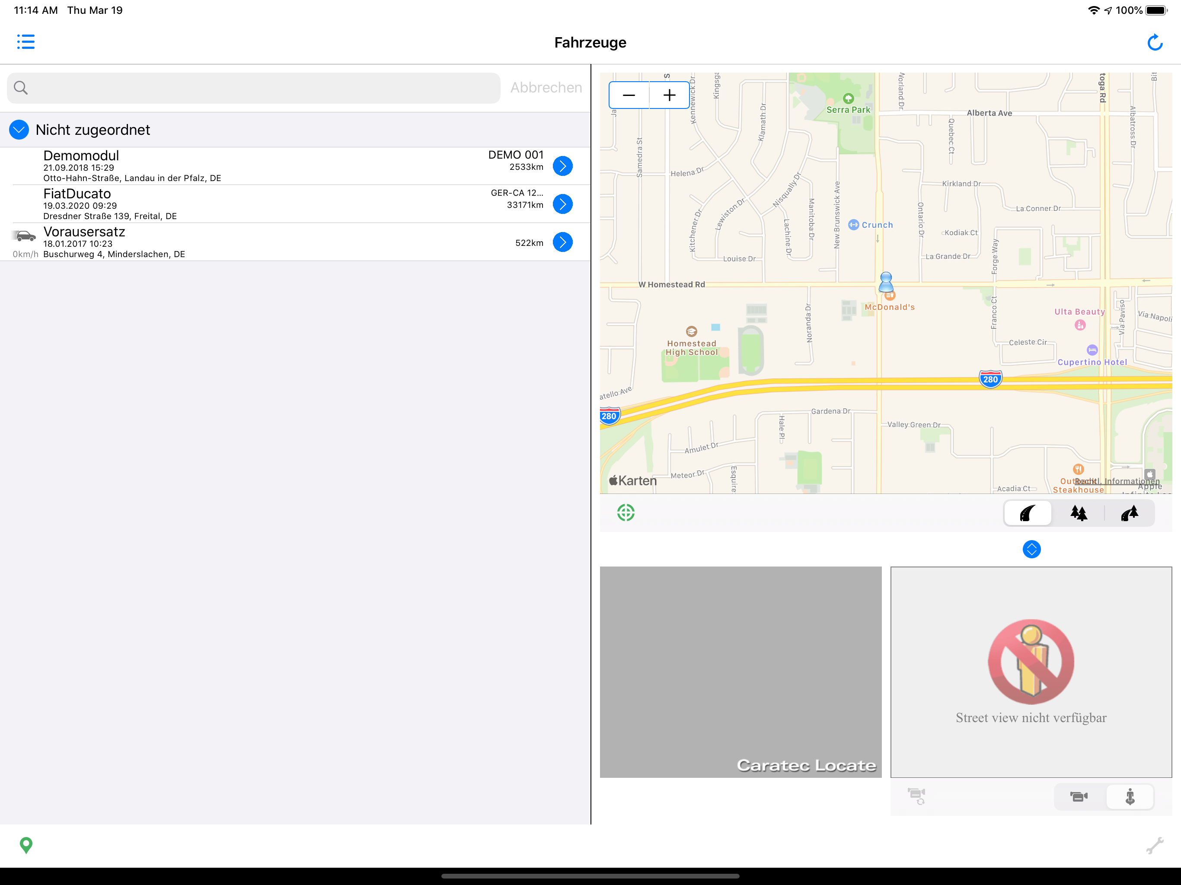The width and height of the screenshot is (1181, 885).
Task: Click the location services arrow icon
Action: coord(1108,10)
